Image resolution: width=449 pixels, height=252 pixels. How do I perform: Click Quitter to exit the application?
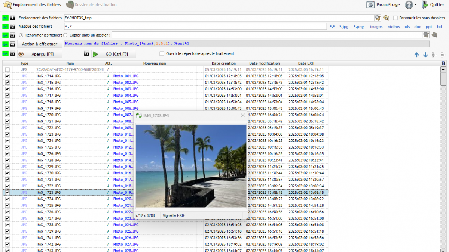click(x=433, y=5)
